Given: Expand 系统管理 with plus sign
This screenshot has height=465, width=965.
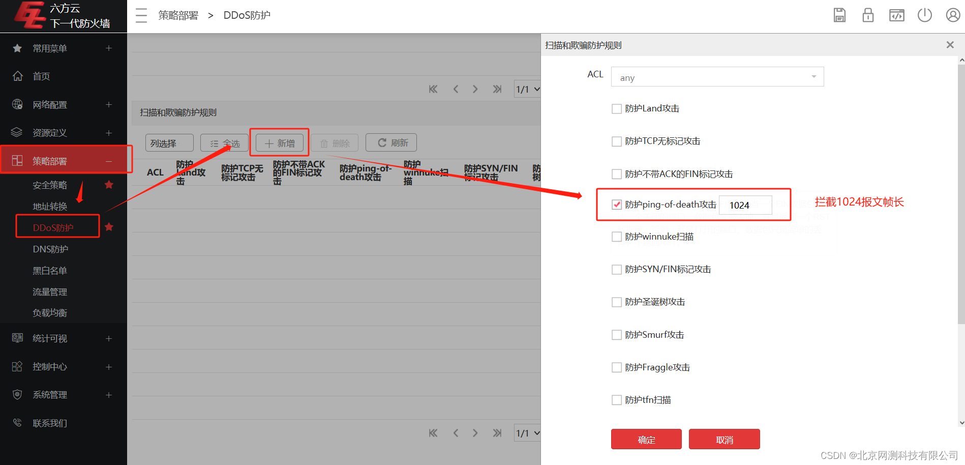Looking at the screenshot, I should click(x=109, y=395).
